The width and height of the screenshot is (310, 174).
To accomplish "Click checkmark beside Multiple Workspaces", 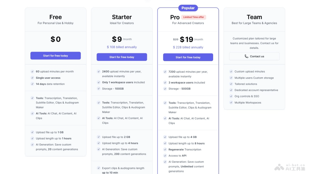I will click(x=231, y=103).
